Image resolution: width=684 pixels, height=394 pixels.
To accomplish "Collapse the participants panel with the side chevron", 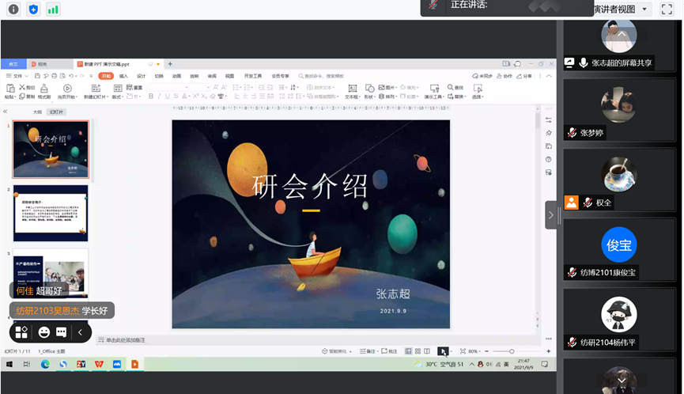I will 551,215.
